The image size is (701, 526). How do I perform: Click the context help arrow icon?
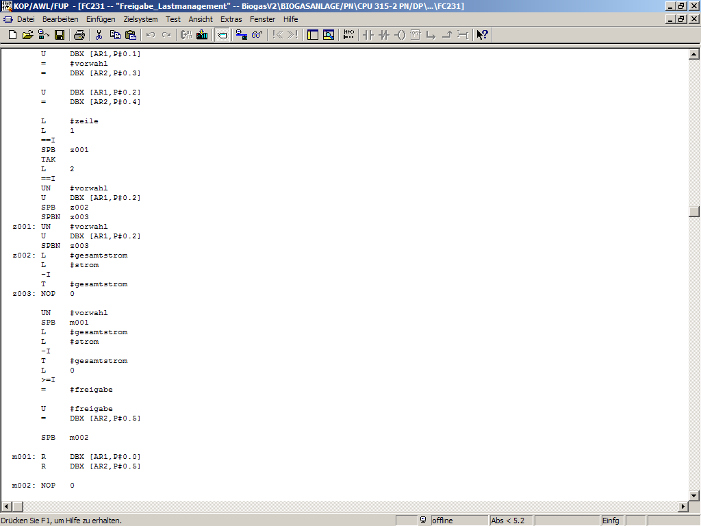point(483,35)
